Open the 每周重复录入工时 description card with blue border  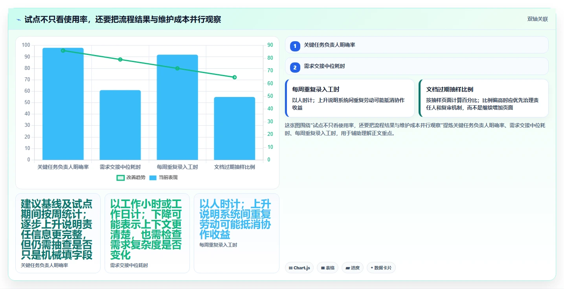click(350, 98)
